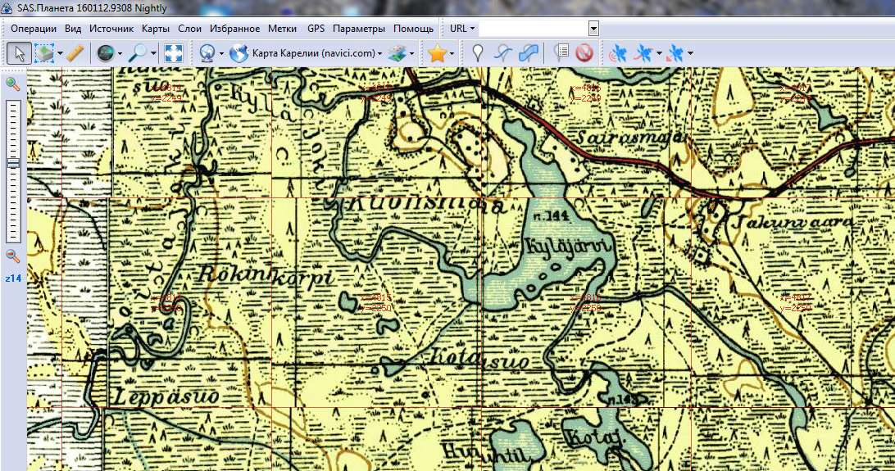Click the map zoom level slider handle
This screenshot has height=471, width=895.
12,163
